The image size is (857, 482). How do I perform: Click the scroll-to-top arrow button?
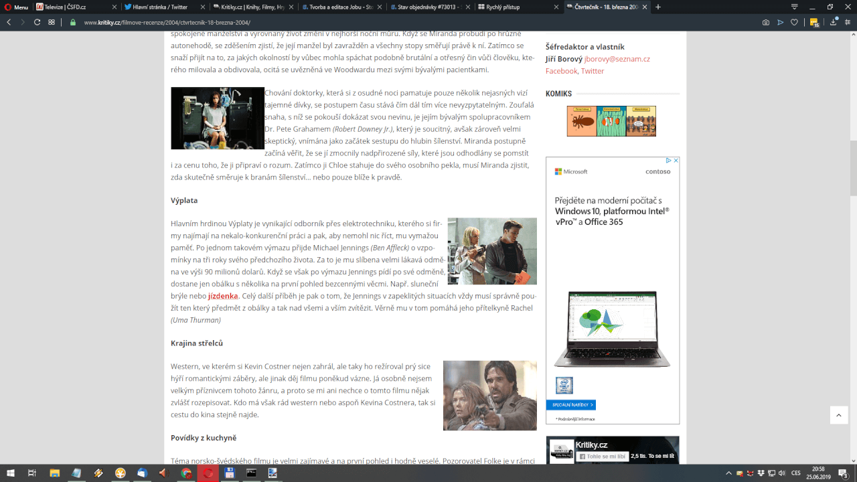click(839, 415)
